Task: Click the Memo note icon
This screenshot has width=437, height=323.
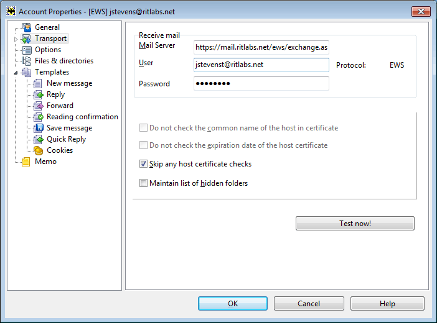Action: (x=26, y=161)
